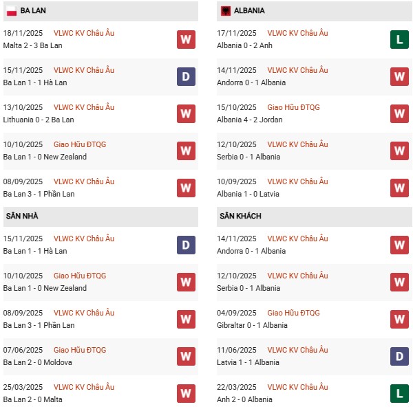This screenshot has height=409, width=413.
Task: Click the L badge for Anh 2 - 0 Albania
Action: point(399,393)
